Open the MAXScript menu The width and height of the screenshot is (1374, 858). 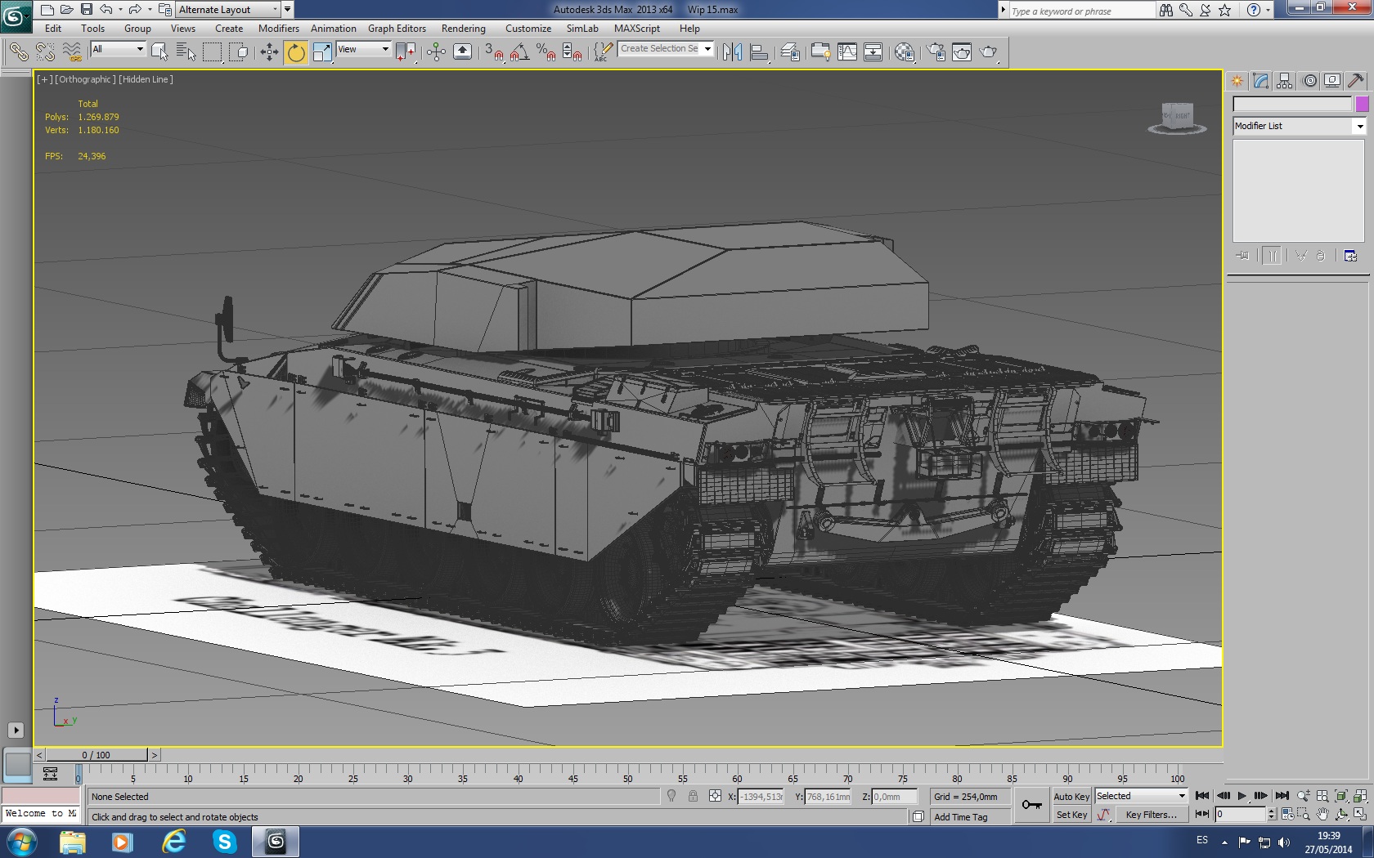tap(637, 29)
